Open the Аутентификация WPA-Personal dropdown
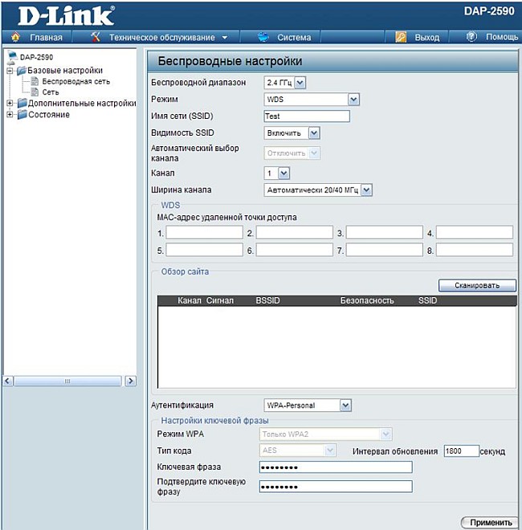This screenshot has width=522, height=530. tap(308, 406)
